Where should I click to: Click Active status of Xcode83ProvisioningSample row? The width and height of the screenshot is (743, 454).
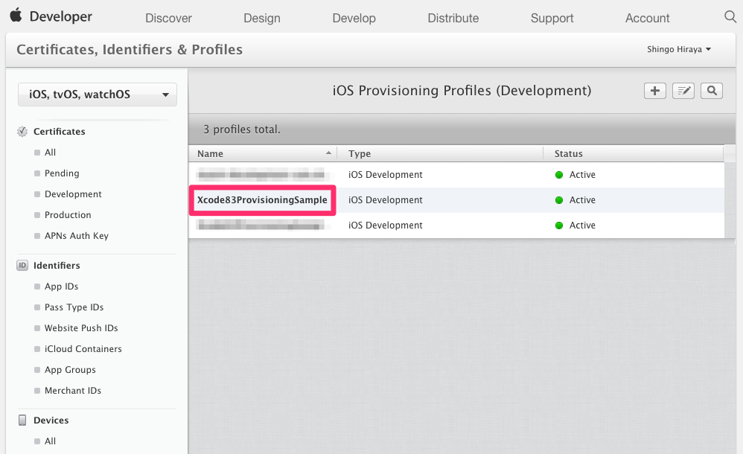click(x=575, y=200)
